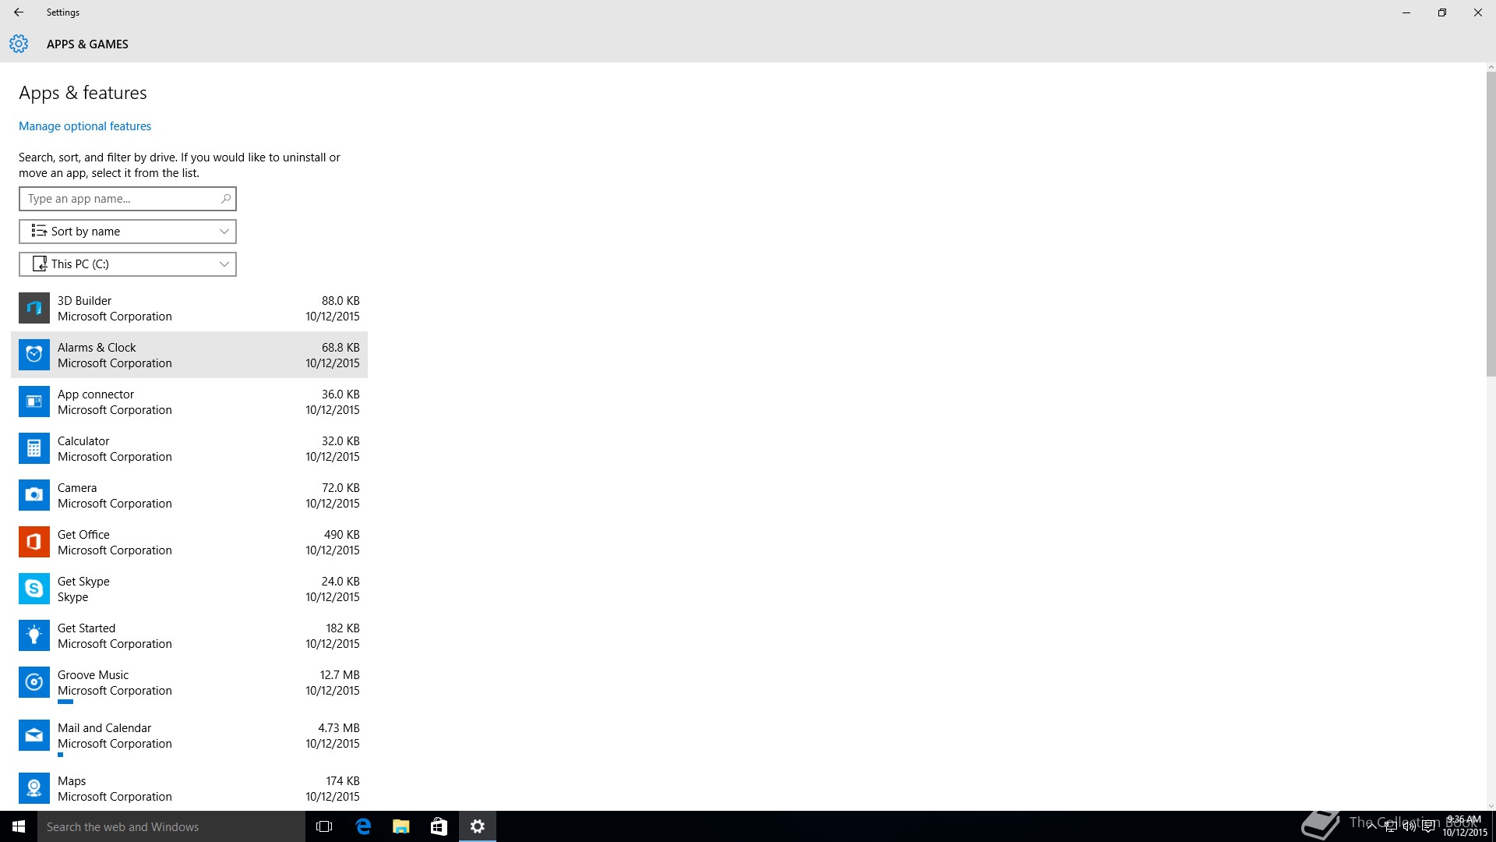Click the 490 KB size value
Viewport: 1496px width, 842px height.
[342, 535]
